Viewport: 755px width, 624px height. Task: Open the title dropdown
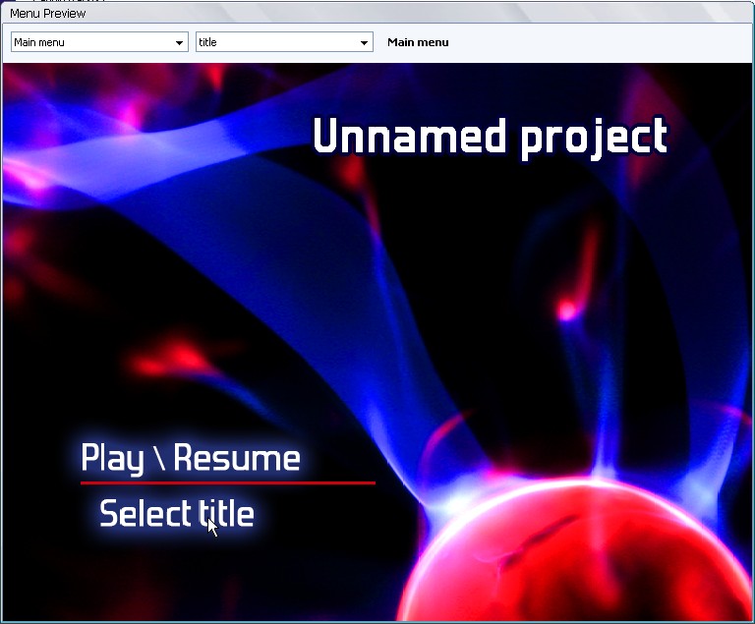(284, 42)
